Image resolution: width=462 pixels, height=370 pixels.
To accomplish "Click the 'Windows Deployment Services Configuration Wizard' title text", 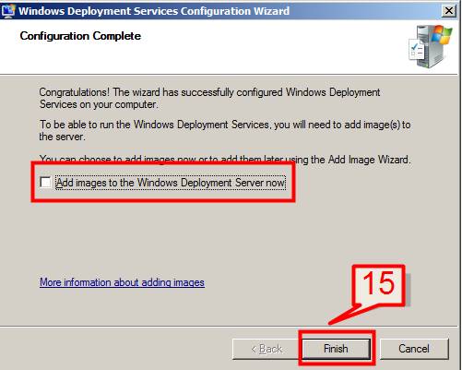I will [x=154, y=11].
